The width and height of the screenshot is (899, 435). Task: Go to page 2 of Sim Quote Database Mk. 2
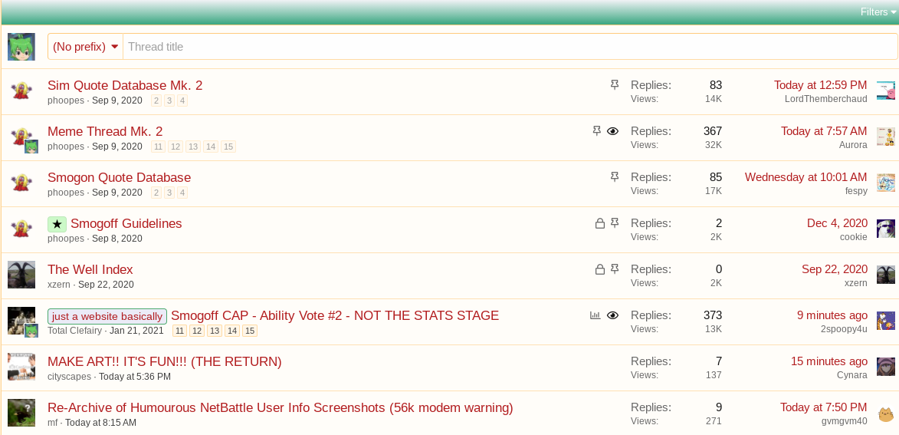click(x=156, y=101)
